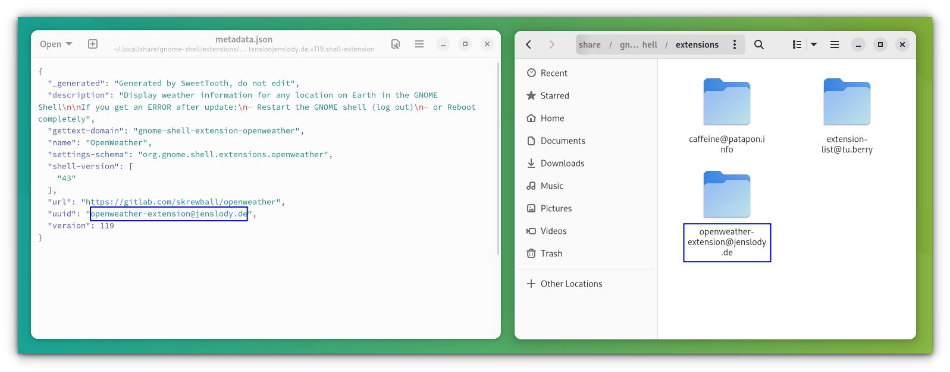Close the Files window

pyautogui.click(x=902, y=44)
